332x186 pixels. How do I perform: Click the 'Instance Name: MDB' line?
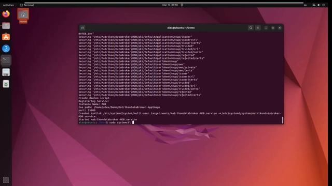pyautogui.click(x=92, y=104)
